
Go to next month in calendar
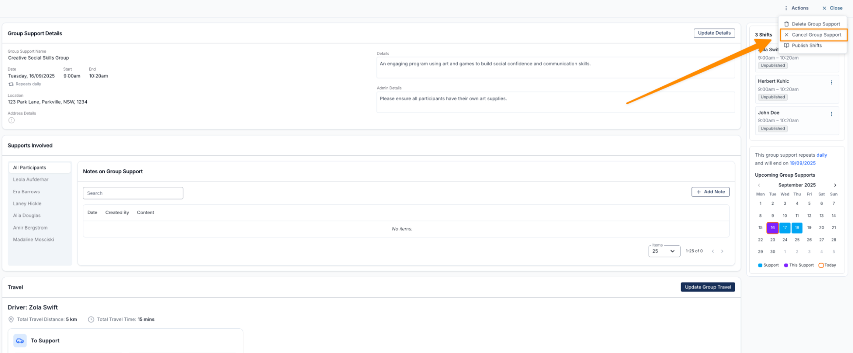pyautogui.click(x=835, y=185)
